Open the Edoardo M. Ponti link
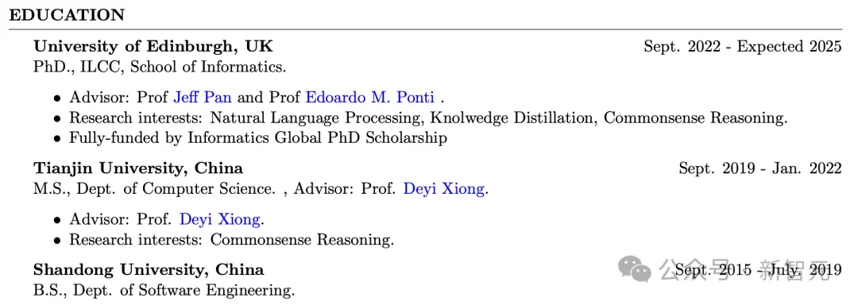The height and width of the screenshot is (305, 858). coord(370,98)
